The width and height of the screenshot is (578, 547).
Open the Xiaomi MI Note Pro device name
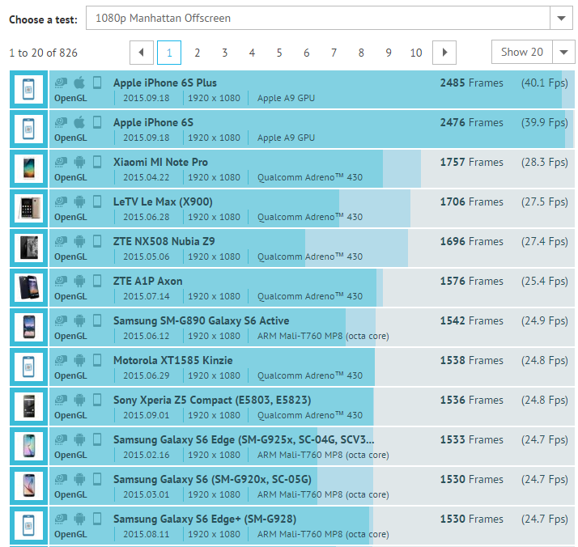[160, 162]
